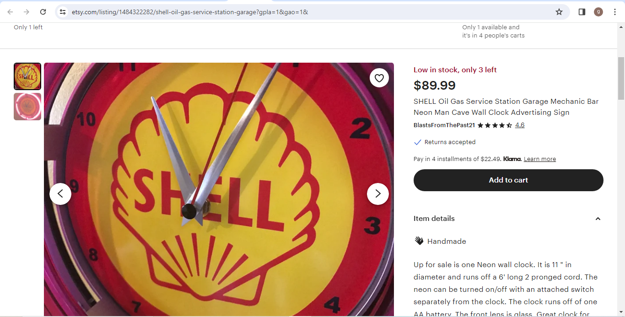625x317 pixels.
Task: View site information icon in address bar
Action: point(63,12)
